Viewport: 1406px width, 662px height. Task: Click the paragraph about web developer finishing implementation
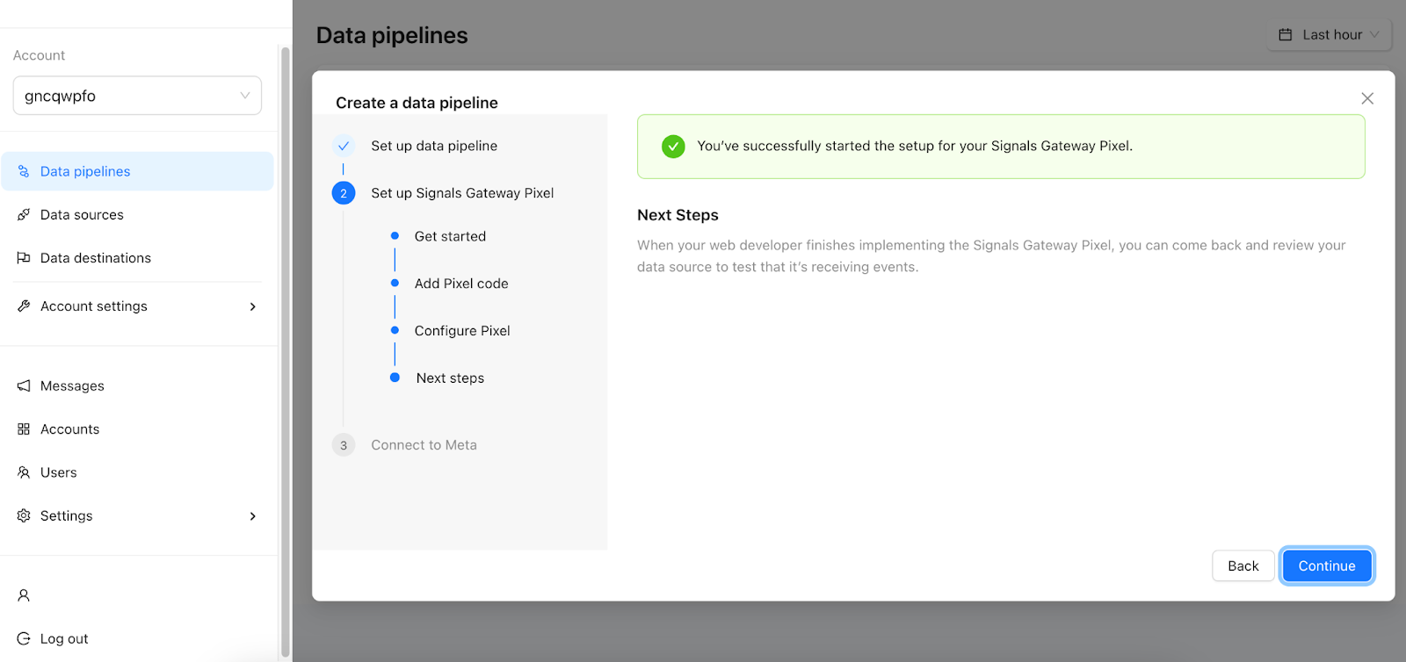point(991,256)
